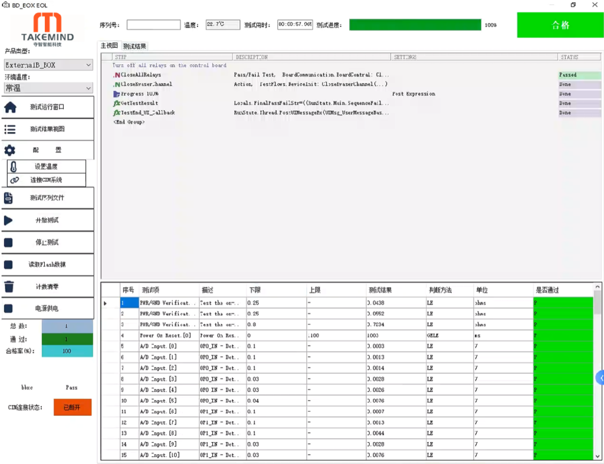Click the 测试结果 column header in table

[x=380, y=290]
